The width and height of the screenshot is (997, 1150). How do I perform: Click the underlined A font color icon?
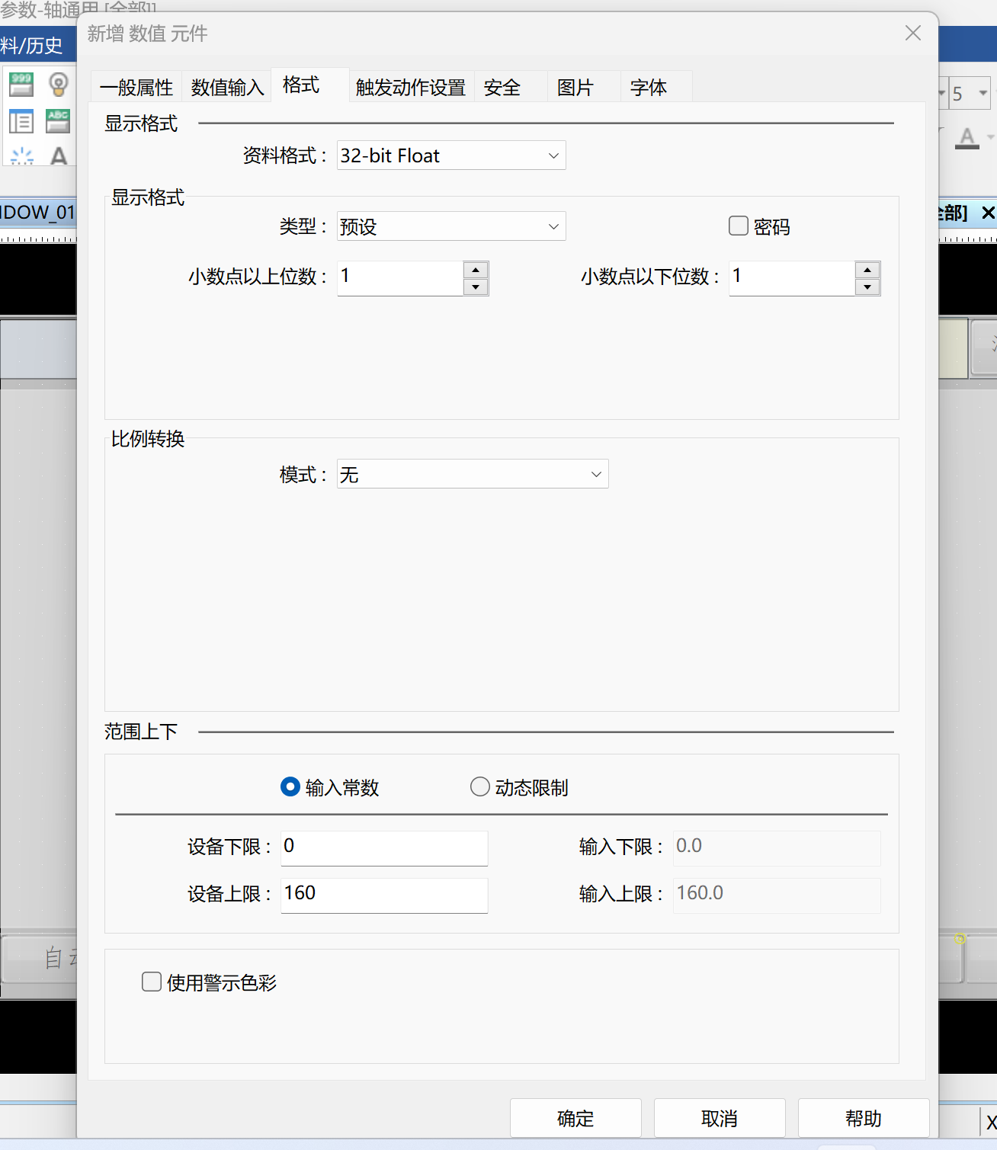(967, 139)
